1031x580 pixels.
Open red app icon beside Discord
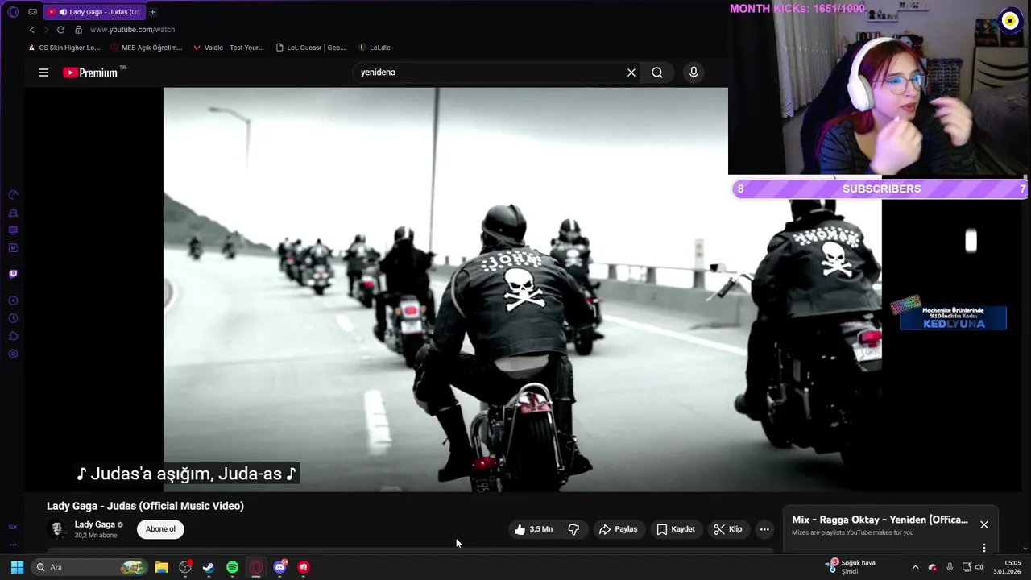tap(304, 567)
